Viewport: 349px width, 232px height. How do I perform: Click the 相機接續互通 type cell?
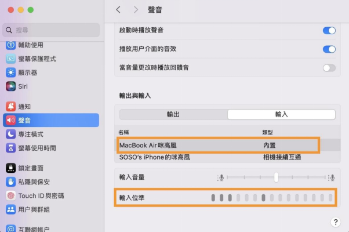282,157
